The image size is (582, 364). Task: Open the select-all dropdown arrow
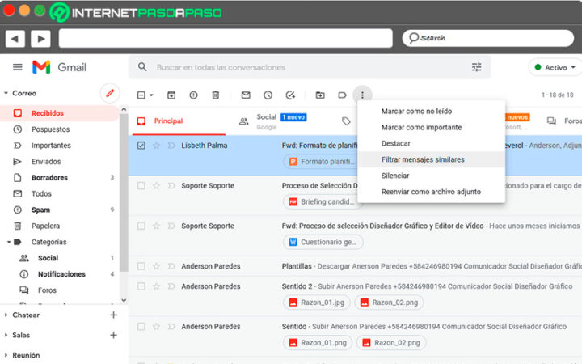tap(151, 95)
